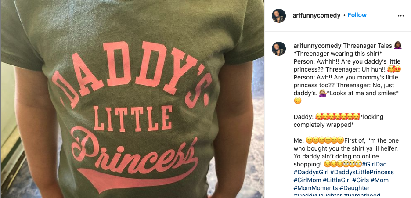This screenshot has width=411, height=198.
Task: Select the #DaddysLittlePrincess hashtag
Action: [x=362, y=172]
